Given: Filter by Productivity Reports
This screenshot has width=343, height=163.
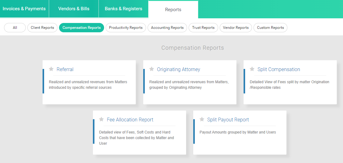Looking at the screenshot, I should click(x=126, y=28).
